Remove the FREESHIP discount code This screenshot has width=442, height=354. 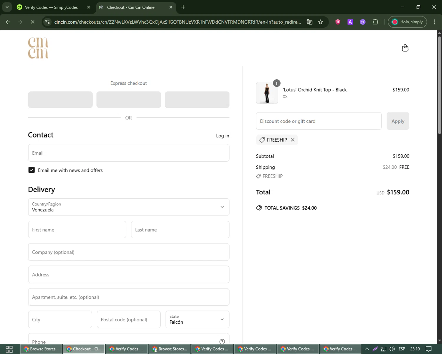[293, 140]
